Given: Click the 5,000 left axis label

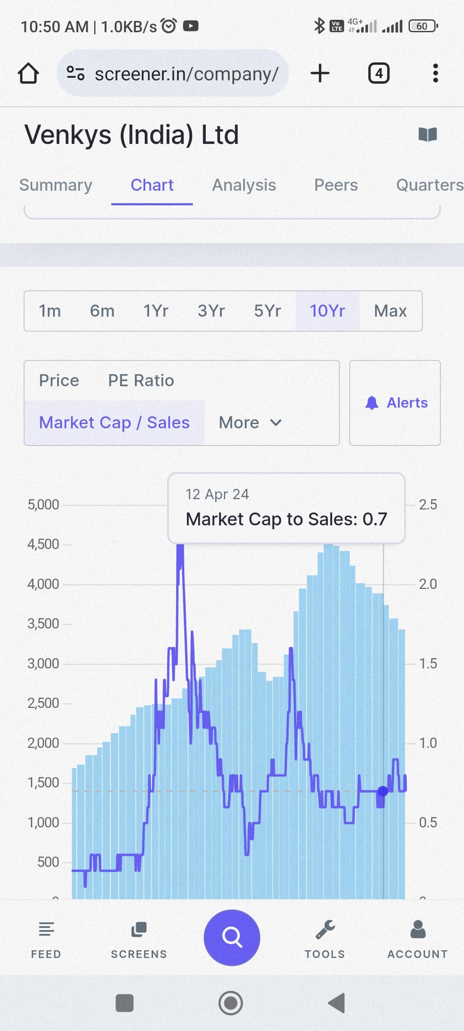Looking at the screenshot, I should coord(43,505).
